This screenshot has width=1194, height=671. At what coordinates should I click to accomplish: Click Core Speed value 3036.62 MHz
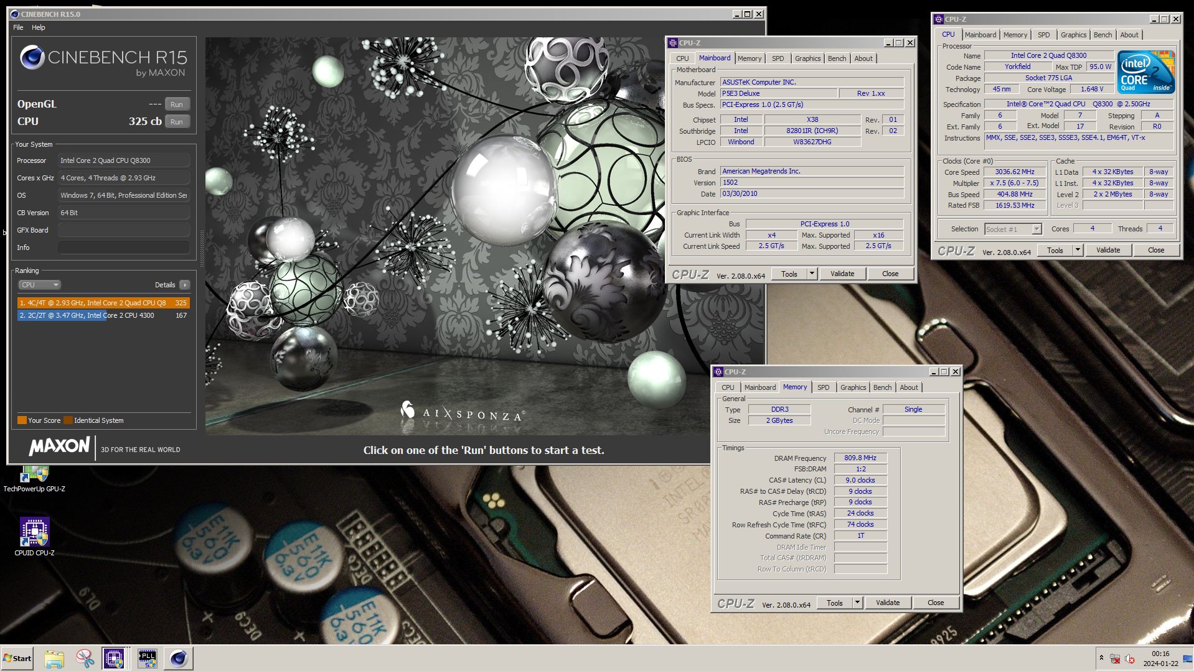(x=1015, y=172)
